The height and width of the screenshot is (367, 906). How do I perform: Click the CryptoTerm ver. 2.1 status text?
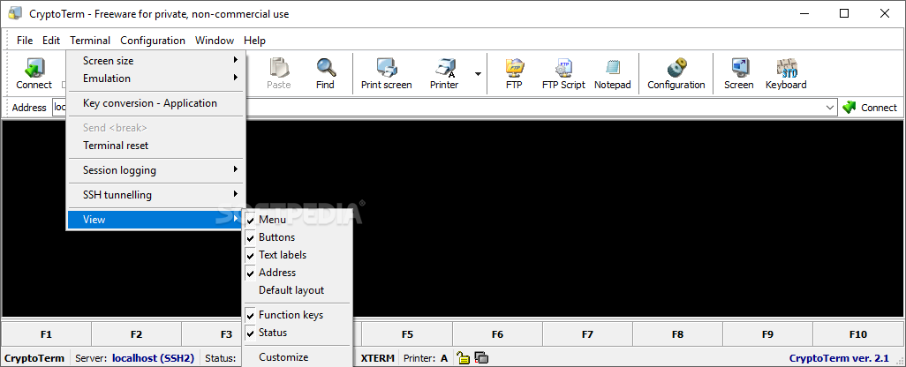839,358
